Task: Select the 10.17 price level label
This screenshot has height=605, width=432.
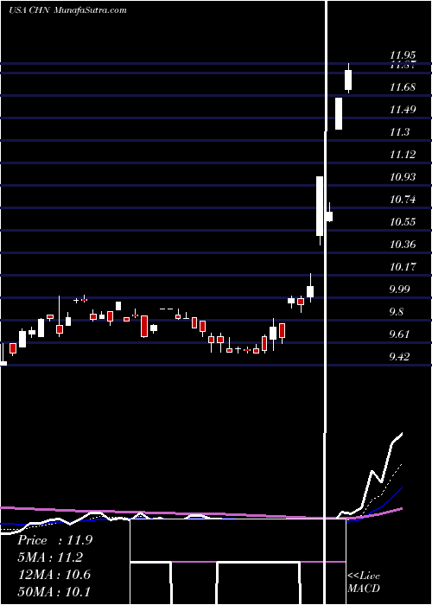Action: [403, 266]
